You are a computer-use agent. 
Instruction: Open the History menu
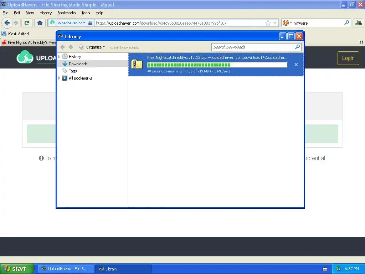pyautogui.click(x=46, y=13)
